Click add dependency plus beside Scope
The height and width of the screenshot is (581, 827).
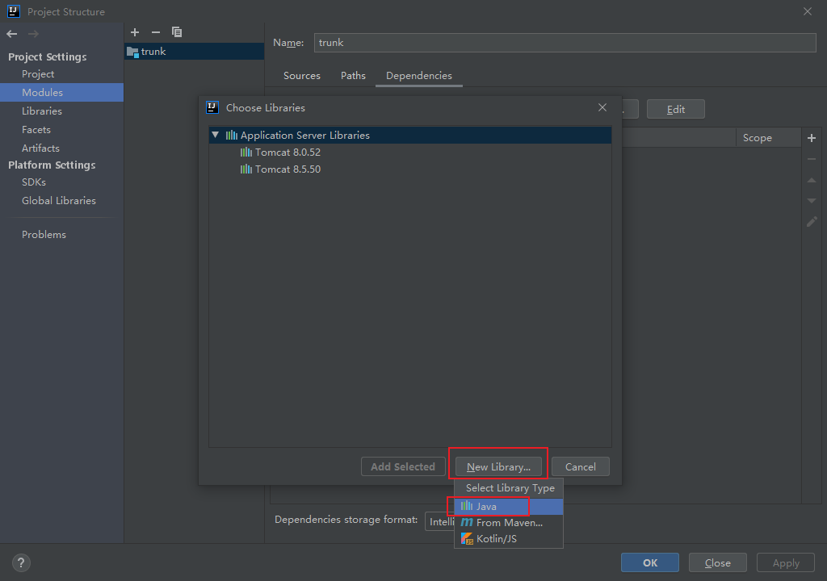812,138
